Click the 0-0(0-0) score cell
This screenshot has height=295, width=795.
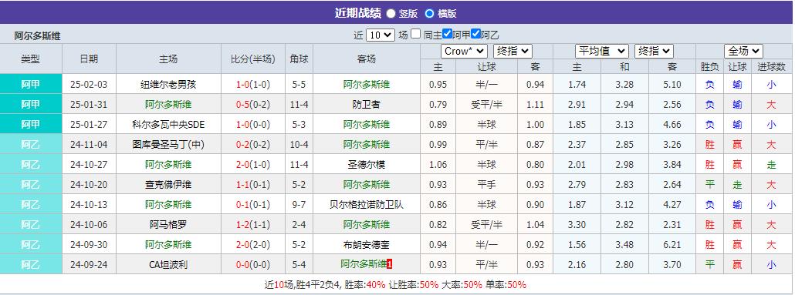[x=253, y=265]
